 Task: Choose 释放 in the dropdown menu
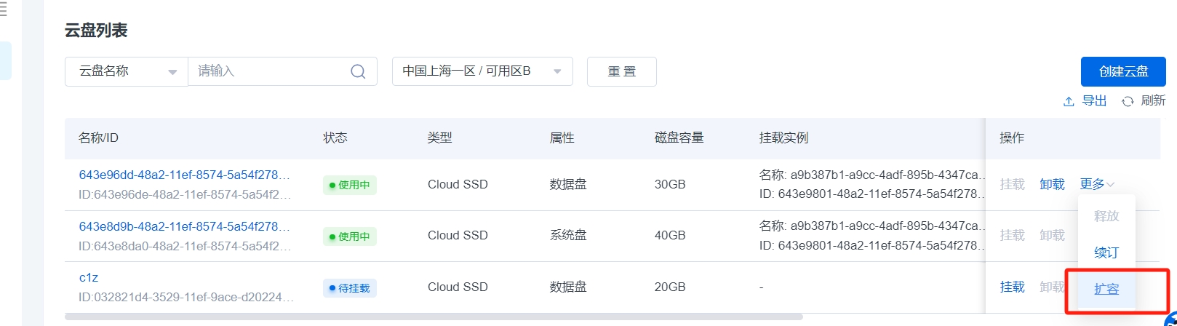[1106, 216]
